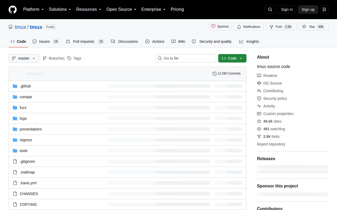Viewport: 337px width, 210px height.
Task: Open the bold tmux repository link
Action: coord(36,27)
